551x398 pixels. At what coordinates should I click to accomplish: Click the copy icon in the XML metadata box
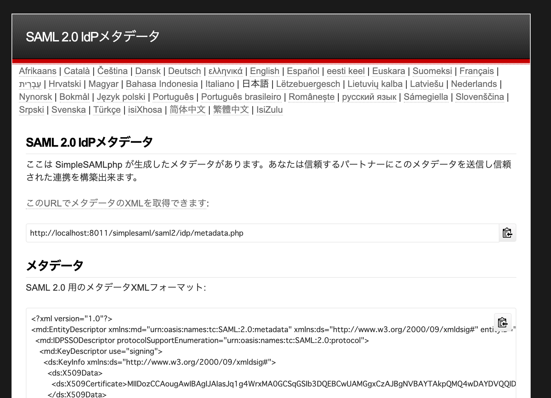click(502, 322)
